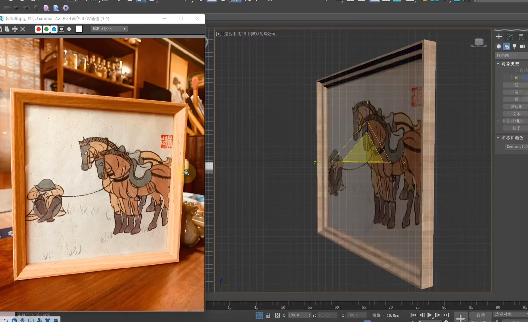Open the 透视 viewport label menu
The width and height of the screenshot is (528, 322).
tap(229, 34)
